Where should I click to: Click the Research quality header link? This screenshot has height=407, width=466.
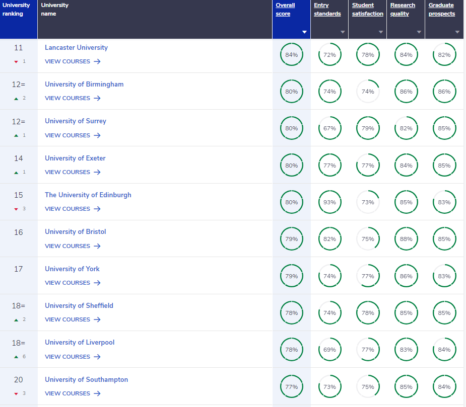pos(403,10)
